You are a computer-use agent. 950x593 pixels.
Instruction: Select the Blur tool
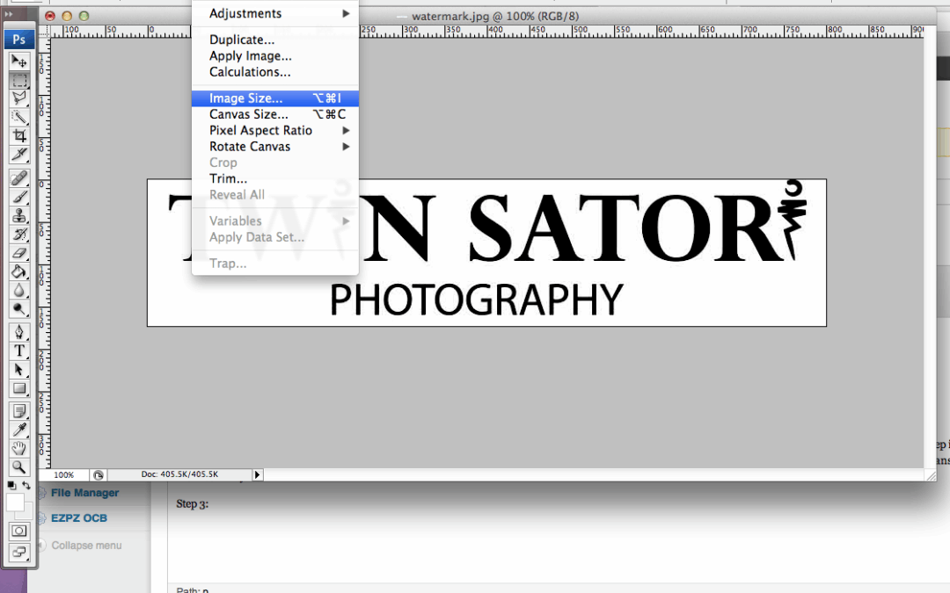[19, 291]
